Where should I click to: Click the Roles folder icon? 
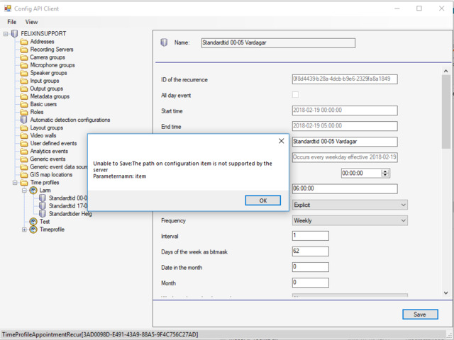click(x=24, y=112)
